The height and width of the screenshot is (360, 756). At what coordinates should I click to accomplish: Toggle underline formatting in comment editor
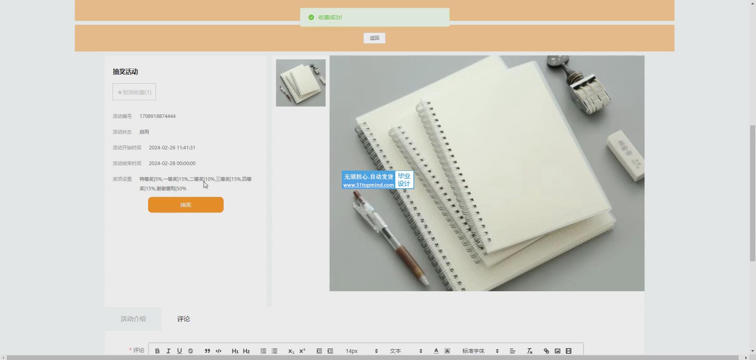coord(180,351)
